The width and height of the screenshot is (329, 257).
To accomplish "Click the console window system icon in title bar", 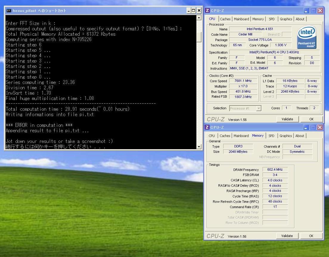I will (9, 10).
